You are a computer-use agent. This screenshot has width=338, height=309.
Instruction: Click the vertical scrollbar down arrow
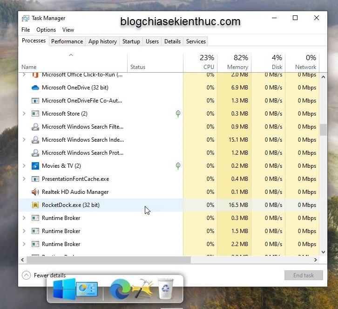[x=323, y=252]
